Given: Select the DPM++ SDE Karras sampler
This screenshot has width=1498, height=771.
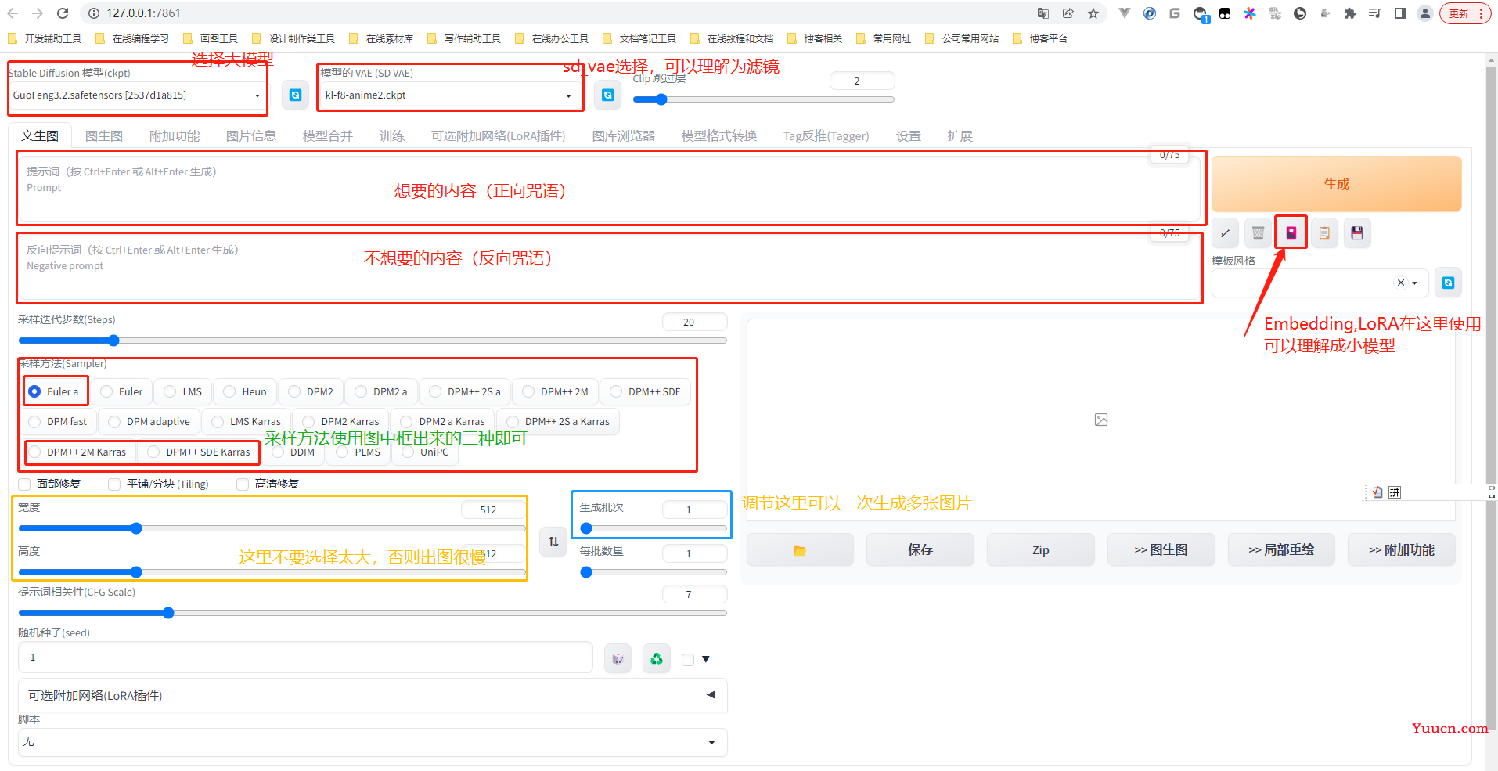Looking at the screenshot, I should 199,452.
